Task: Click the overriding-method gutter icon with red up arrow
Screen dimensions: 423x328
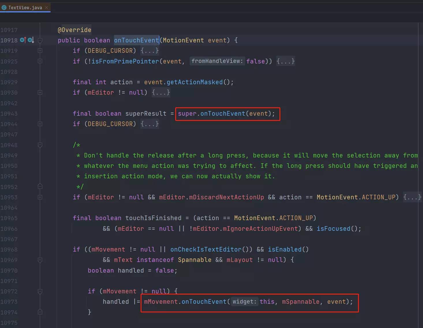Action: (23, 40)
